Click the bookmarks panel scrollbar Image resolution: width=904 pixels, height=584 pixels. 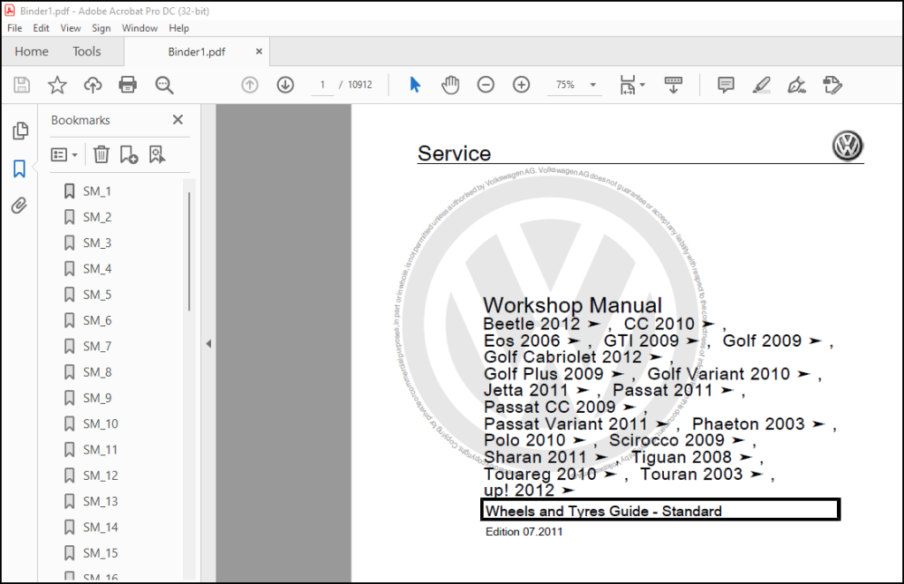tap(189, 252)
